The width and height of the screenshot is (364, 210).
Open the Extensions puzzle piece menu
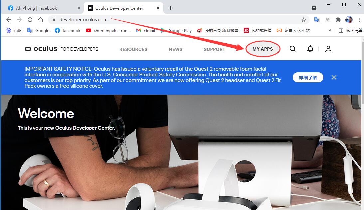coord(338,20)
